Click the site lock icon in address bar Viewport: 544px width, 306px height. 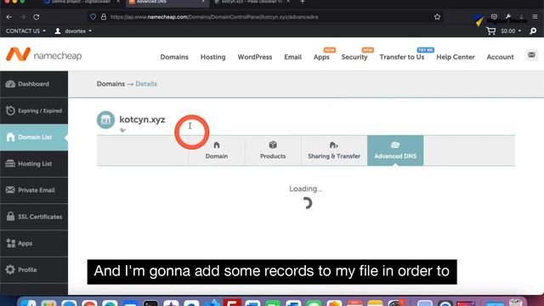[x=104, y=17]
